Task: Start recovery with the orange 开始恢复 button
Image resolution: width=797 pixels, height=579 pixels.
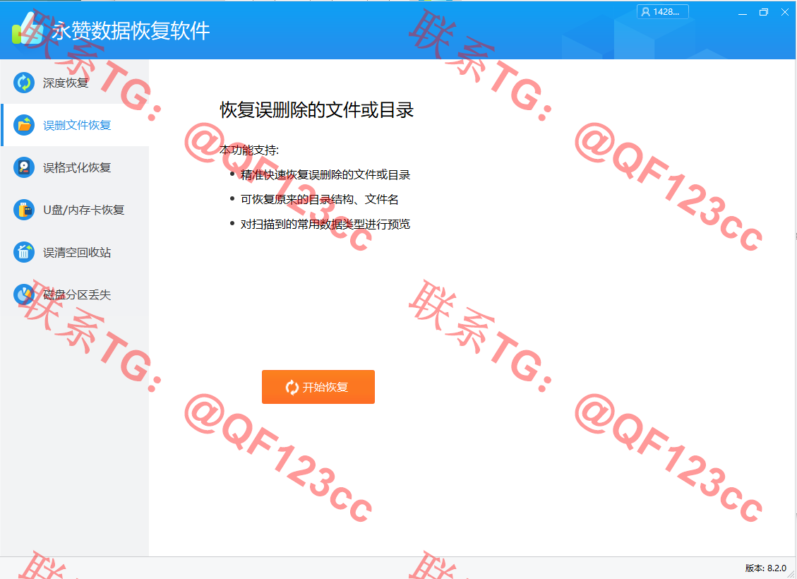Action: pyautogui.click(x=318, y=387)
